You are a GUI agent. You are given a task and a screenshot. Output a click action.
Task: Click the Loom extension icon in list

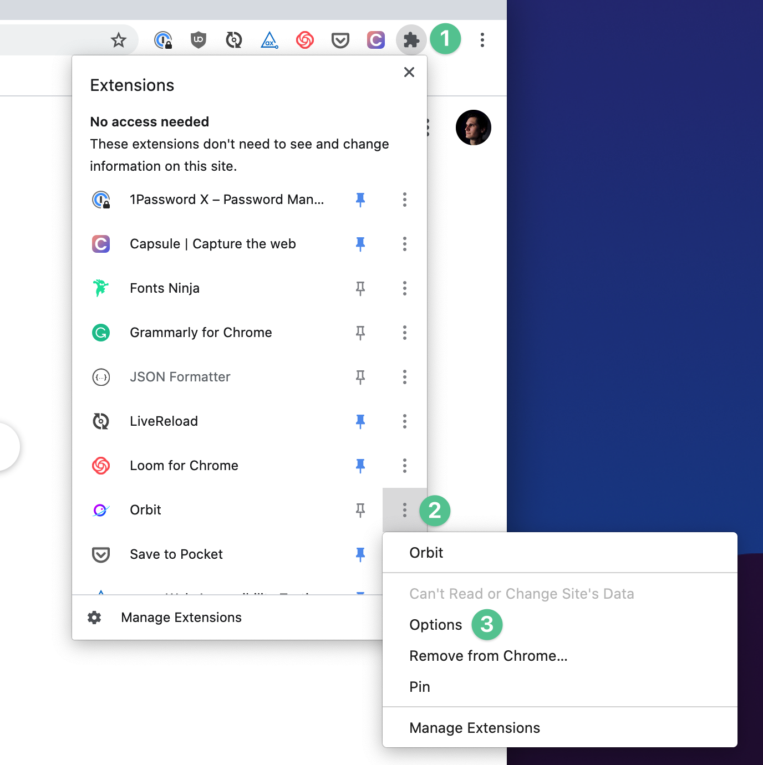101,466
